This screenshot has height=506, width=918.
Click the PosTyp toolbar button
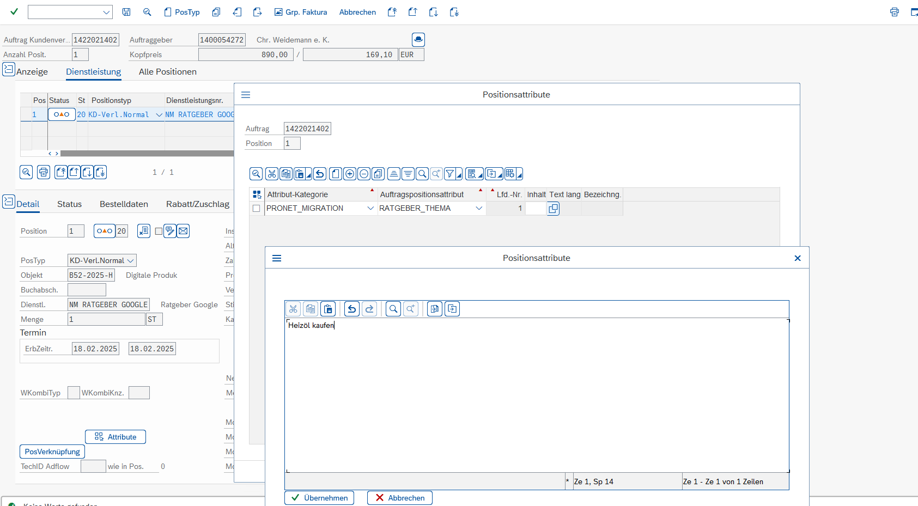(182, 12)
